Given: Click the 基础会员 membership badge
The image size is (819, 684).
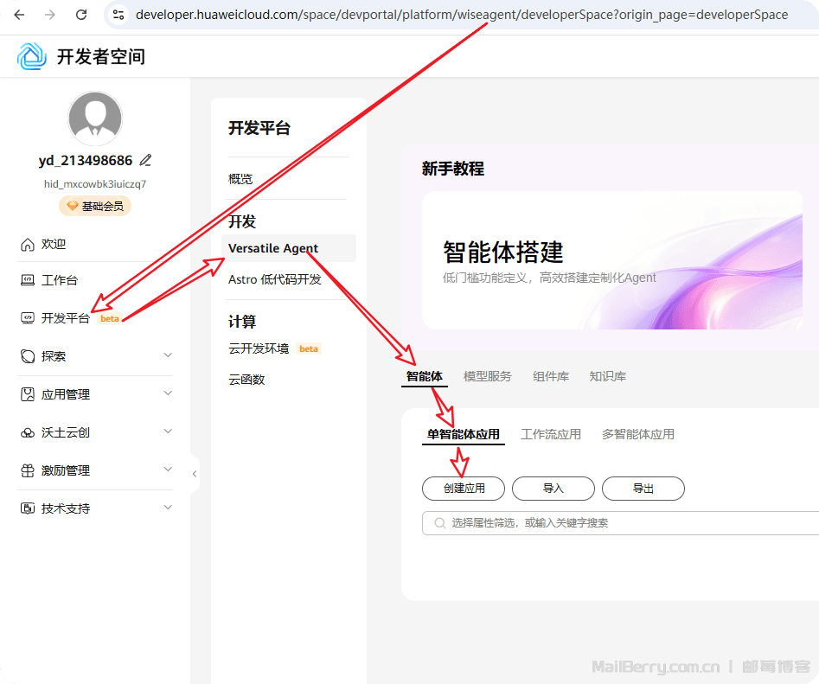Looking at the screenshot, I should (94, 206).
